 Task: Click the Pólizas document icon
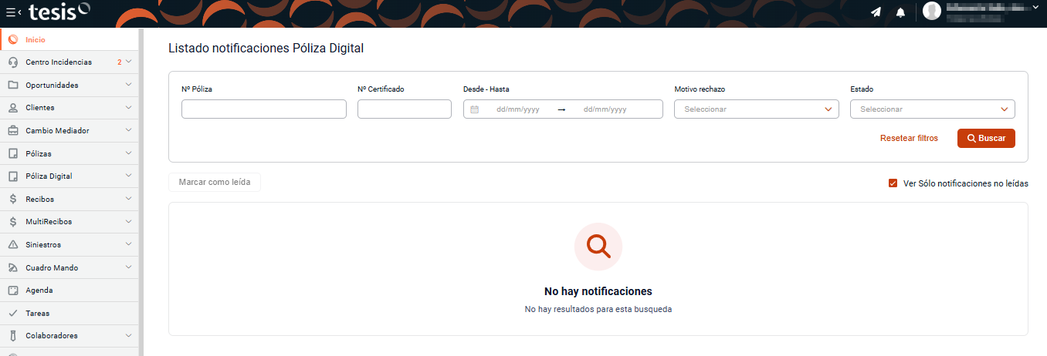pyautogui.click(x=13, y=154)
